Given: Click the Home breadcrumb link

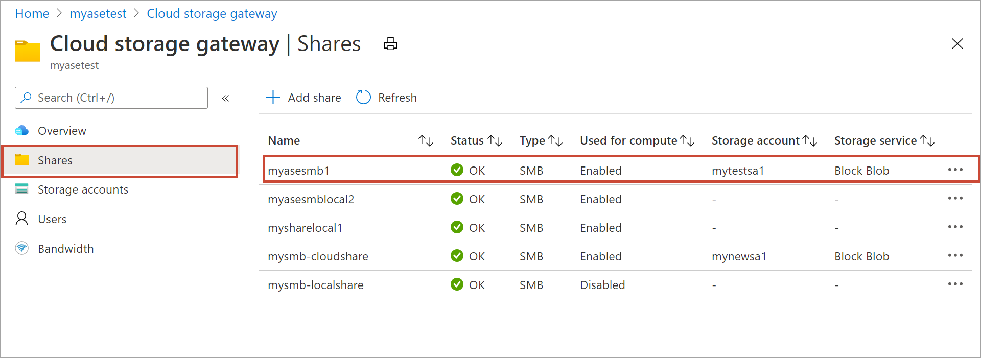Looking at the screenshot, I should tap(32, 14).
